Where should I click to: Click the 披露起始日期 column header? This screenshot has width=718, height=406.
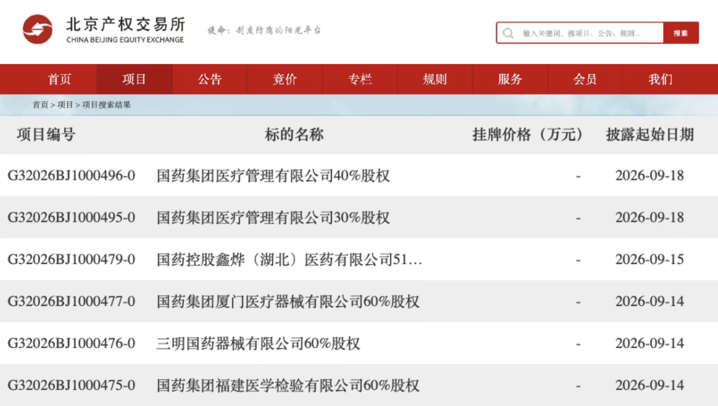(650, 135)
